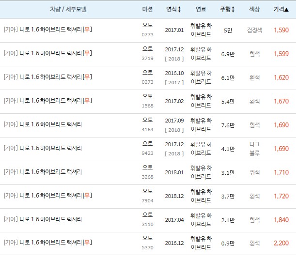Viewport: 296px width, 259px height.
Task: Click the mileage 3.7만
Action: (x=228, y=197)
